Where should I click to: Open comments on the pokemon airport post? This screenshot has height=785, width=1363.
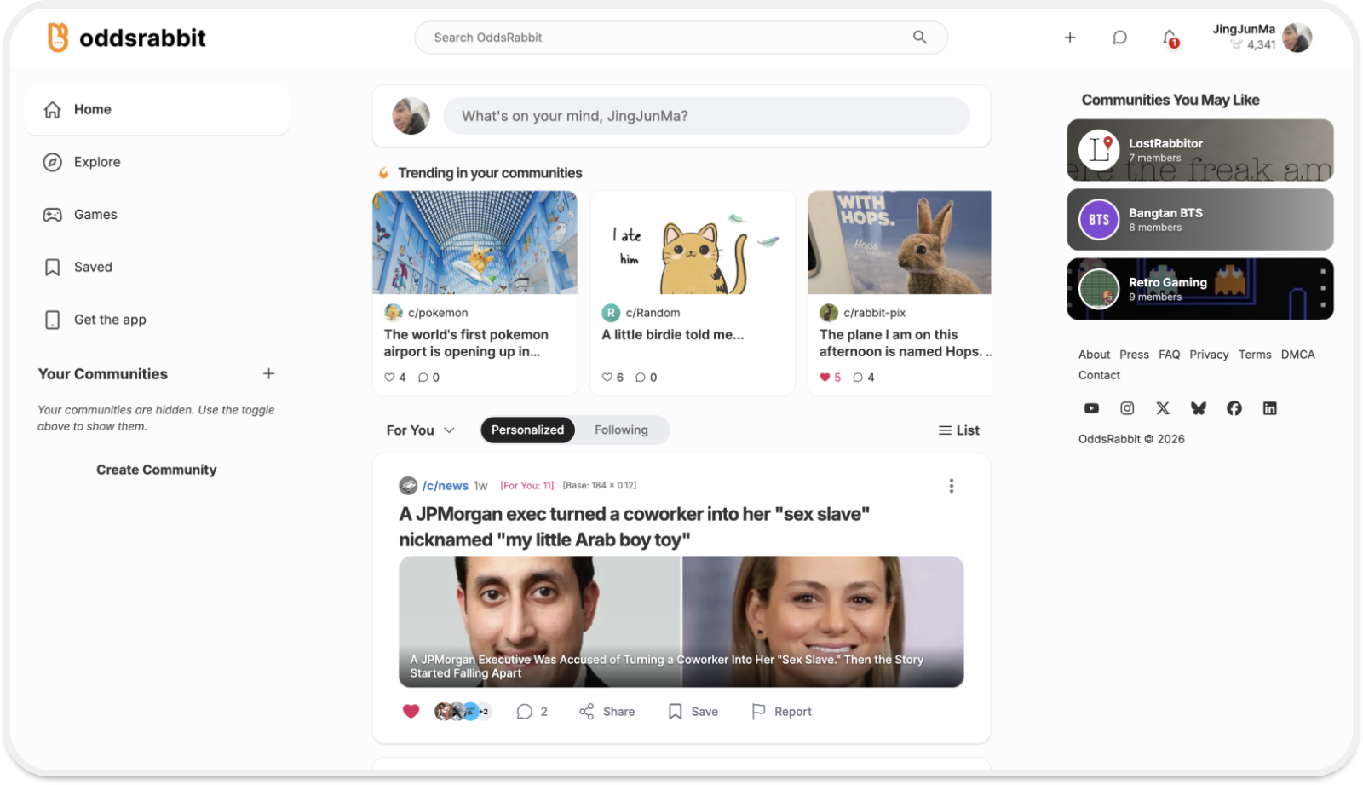pos(423,378)
